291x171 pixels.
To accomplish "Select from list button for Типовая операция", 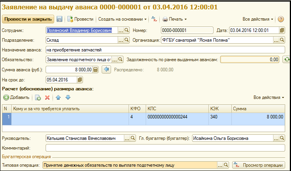I will [x=220, y=165].
